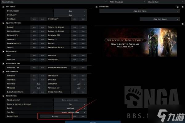
Task: Close the Stat Filters group
Action: coord(183,7)
